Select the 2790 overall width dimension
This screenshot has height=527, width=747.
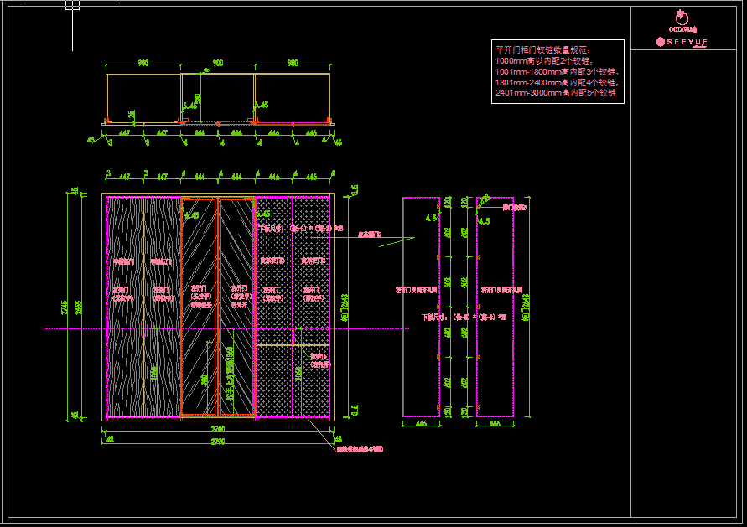(x=218, y=442)
